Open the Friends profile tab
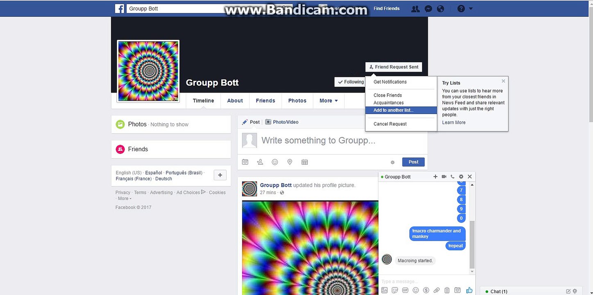This screenshot has height=295, width=593. (x=266, y=101)
